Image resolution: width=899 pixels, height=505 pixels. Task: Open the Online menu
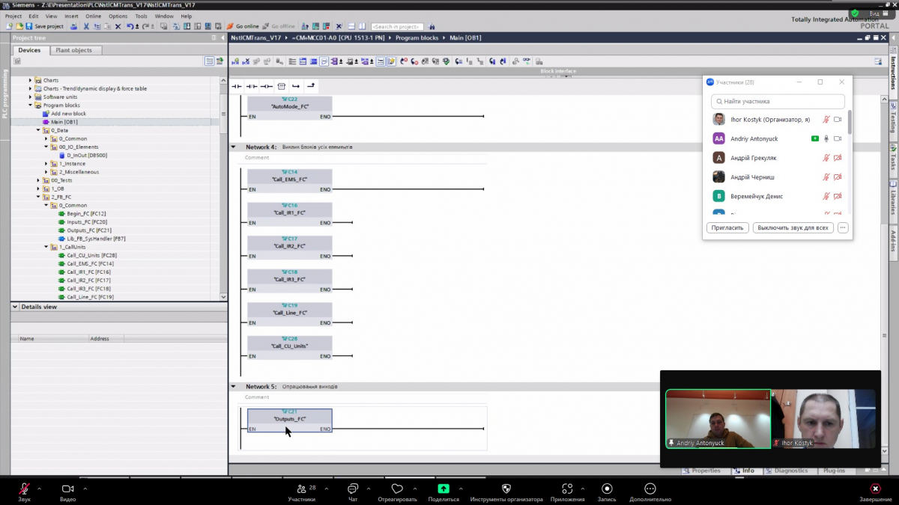tap(93, 16)
